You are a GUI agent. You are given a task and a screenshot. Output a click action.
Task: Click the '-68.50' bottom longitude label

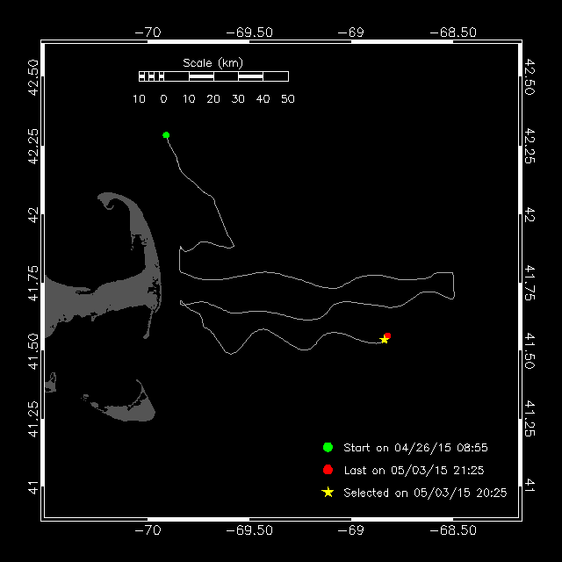point(453,530)
